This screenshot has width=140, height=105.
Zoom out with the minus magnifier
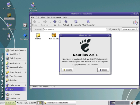point(110,30)
